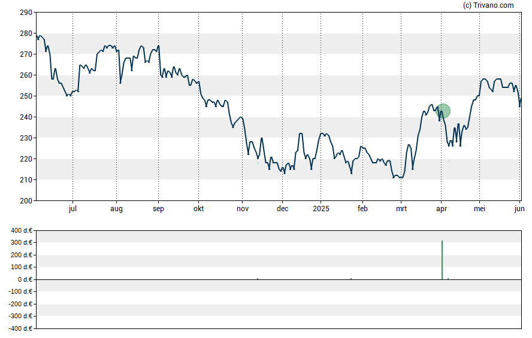Click the 'mei' month label
This screenshot has width=532, height=338.
[x=479, y=209]
